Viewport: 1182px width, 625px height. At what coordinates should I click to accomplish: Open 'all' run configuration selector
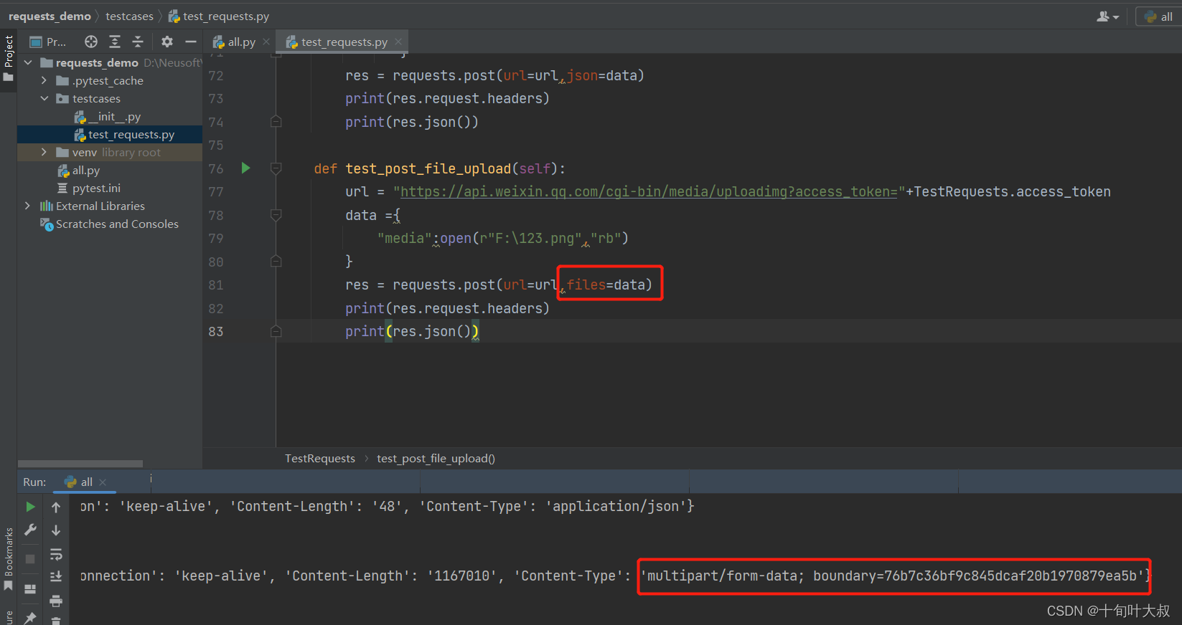(1159, 16)
